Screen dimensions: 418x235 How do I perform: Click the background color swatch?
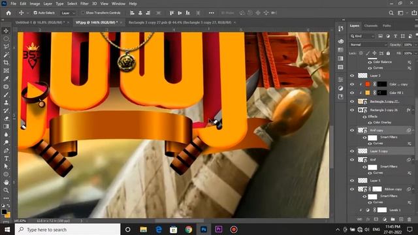(x=8, y=215)
